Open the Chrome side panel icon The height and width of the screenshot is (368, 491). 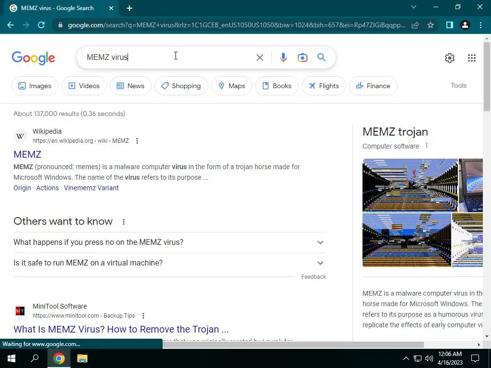[x=450, y=25]
